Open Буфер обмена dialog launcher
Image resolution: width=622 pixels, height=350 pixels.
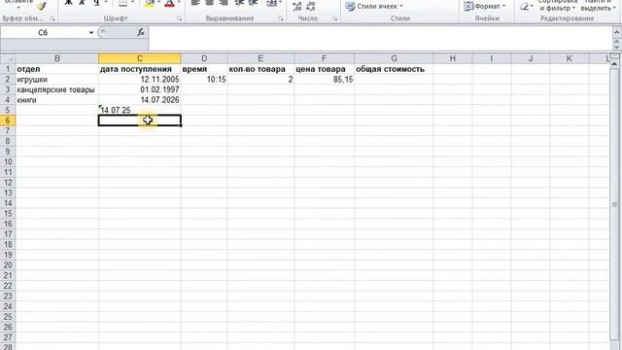coord(52,18)
